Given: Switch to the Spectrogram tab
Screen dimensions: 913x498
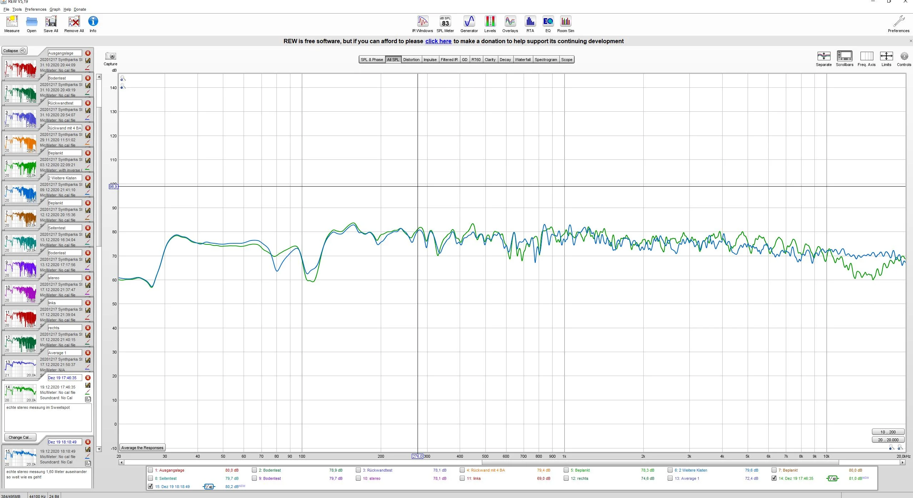Looking at the screenshot, I should (x=545, y=60).
